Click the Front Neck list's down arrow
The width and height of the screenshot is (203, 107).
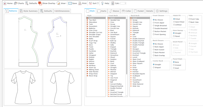click(127, 96)
